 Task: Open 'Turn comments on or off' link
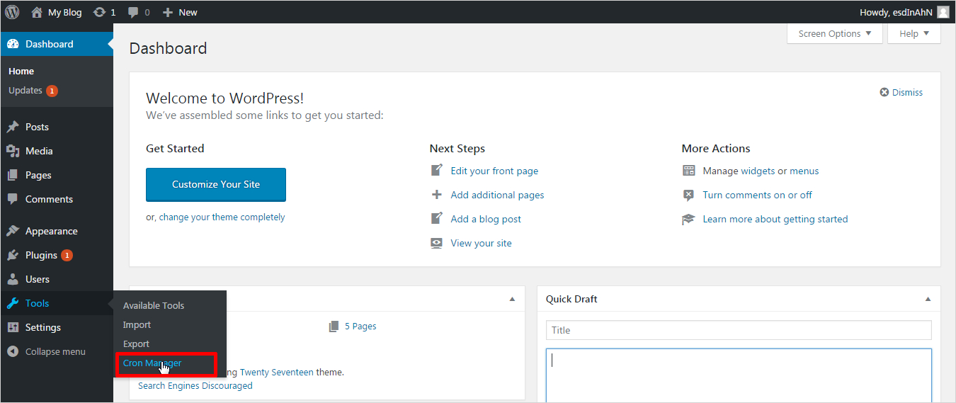[757, 195]
